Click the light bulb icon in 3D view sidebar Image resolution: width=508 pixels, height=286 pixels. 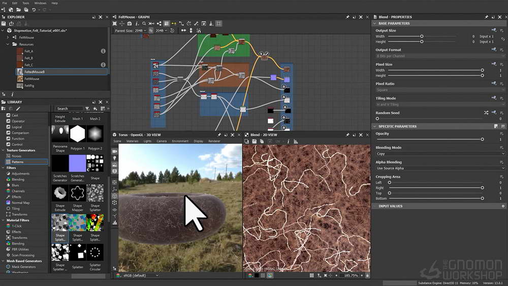pyautogui.click(x=115, y=158)
